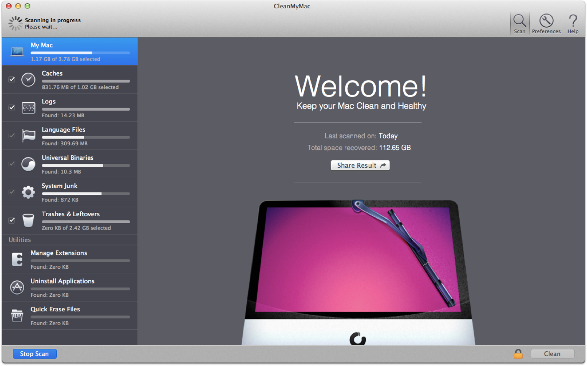Click the Stop Scan button
The width and height of the screenshot is (587, 366).
point(35,354)
